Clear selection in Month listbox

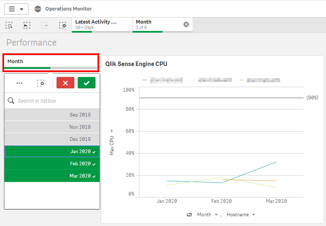41,83
